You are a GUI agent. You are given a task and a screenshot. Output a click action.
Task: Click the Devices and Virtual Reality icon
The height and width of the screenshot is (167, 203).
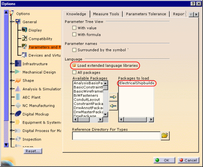[x=24, y=55]
